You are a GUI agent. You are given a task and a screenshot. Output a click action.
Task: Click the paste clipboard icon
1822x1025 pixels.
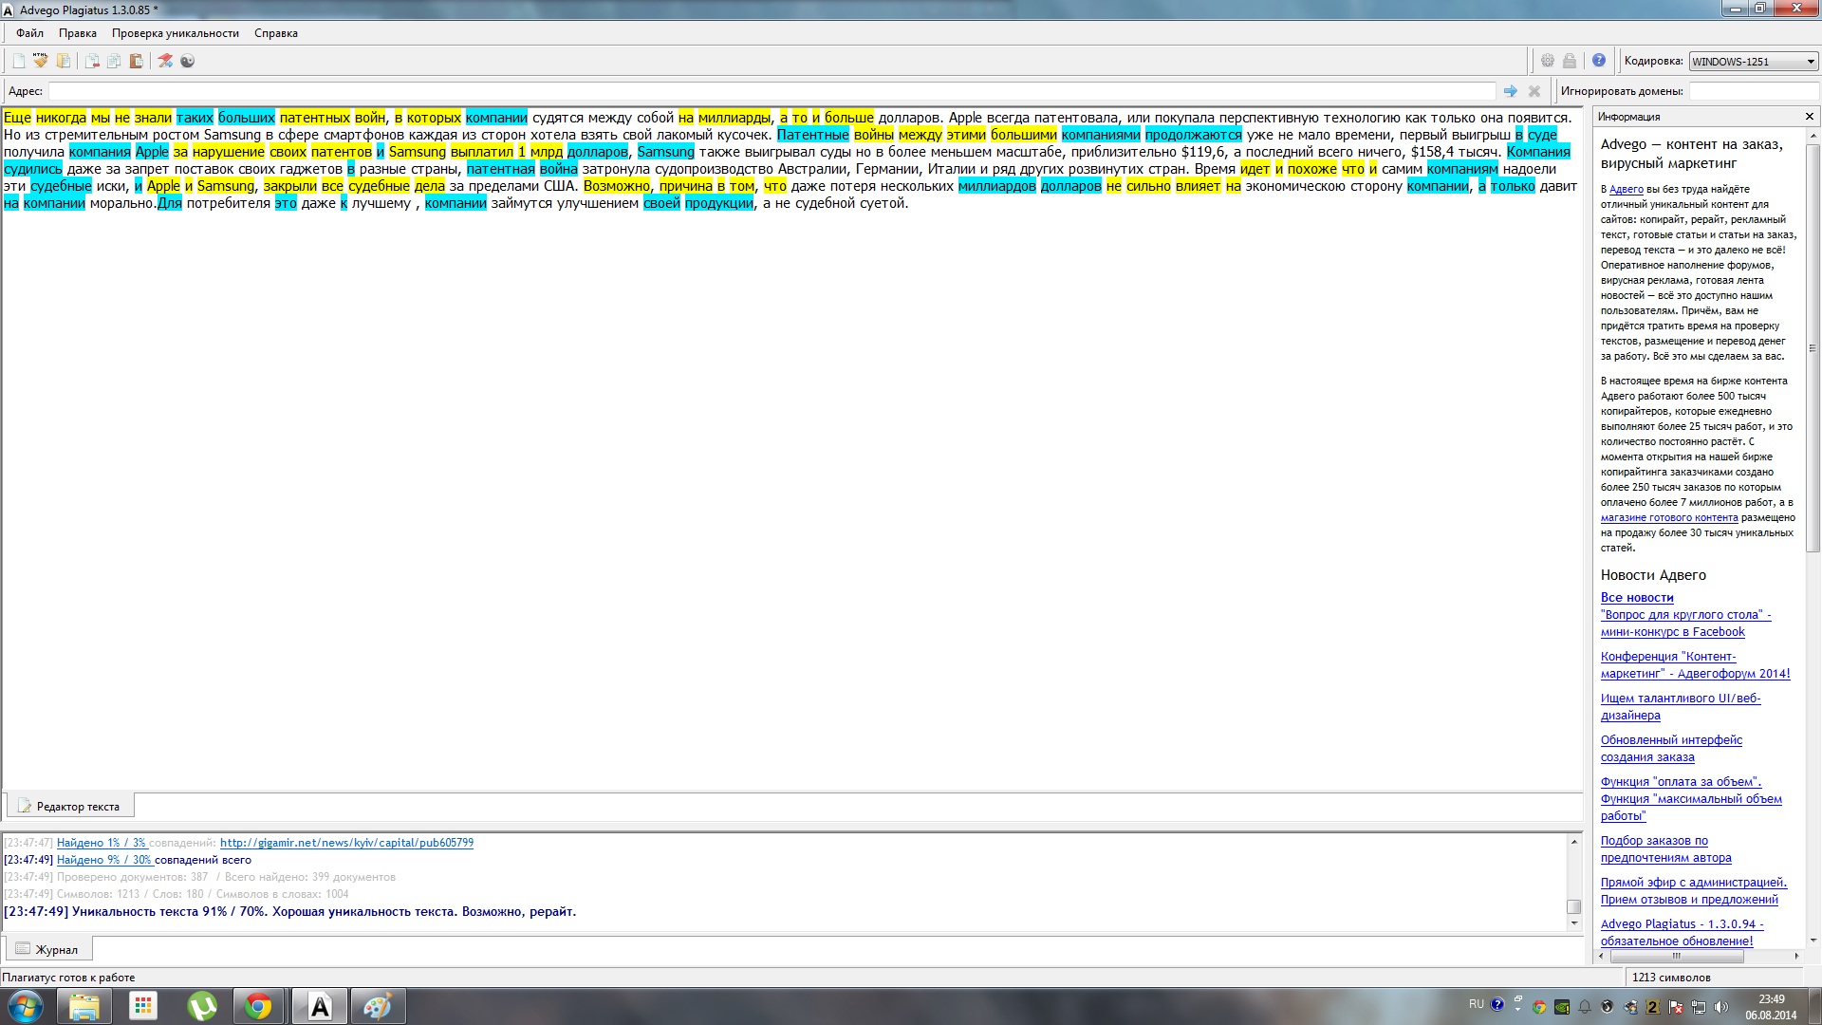136,61
